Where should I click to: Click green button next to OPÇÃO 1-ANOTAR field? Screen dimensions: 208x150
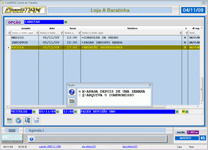pos(66,22)
